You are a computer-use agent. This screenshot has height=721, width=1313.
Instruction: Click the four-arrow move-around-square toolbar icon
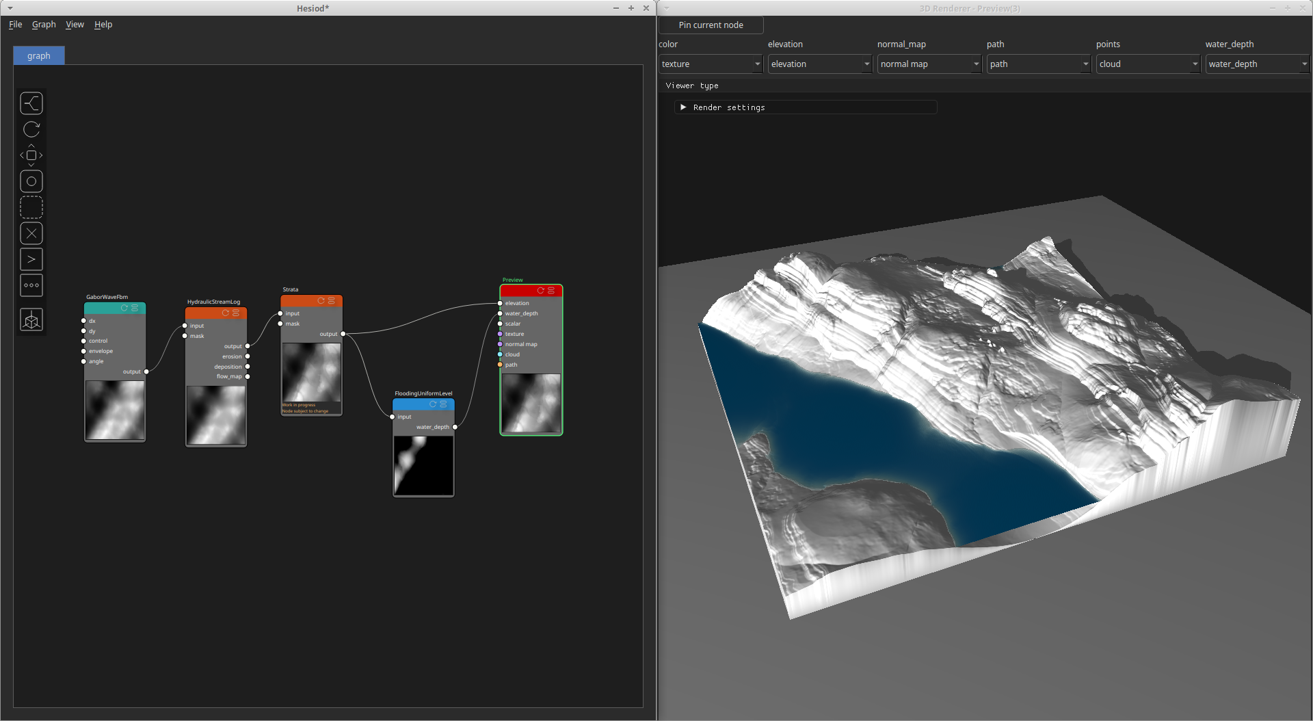[x=31, y=155]
